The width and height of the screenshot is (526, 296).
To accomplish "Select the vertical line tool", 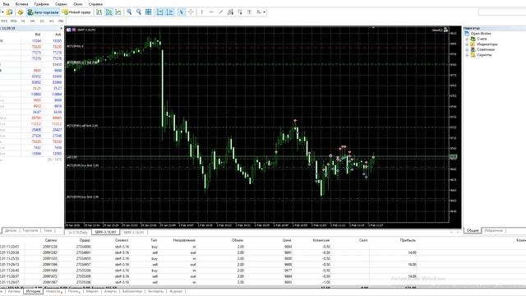I will (201, 12).
